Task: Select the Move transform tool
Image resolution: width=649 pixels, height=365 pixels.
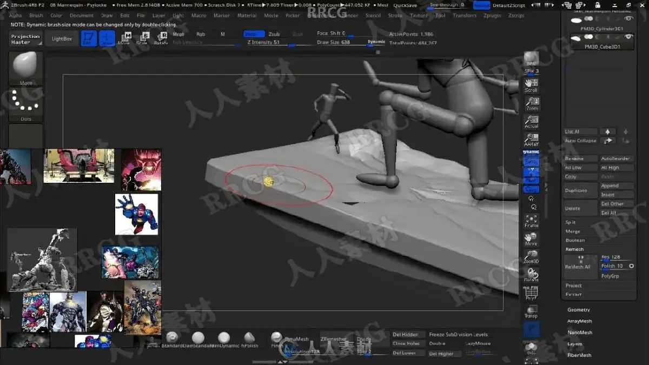Action: click(124, 38)
